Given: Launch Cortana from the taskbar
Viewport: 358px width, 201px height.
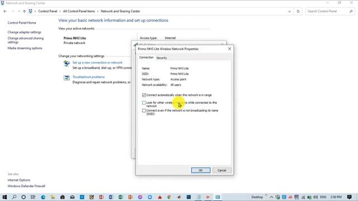Looking at the screenshot, I should 23,197.
